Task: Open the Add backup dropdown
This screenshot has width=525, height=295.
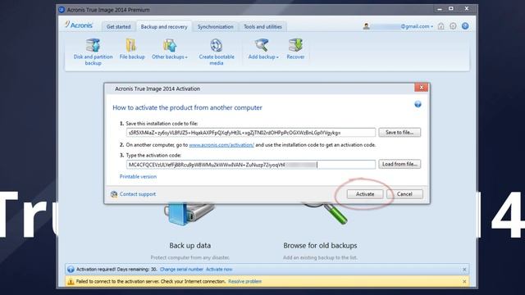Action: (263, 49)
